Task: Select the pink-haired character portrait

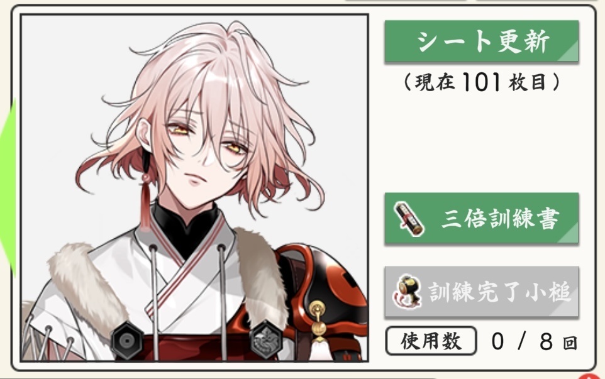Action: tap(194, 188)
